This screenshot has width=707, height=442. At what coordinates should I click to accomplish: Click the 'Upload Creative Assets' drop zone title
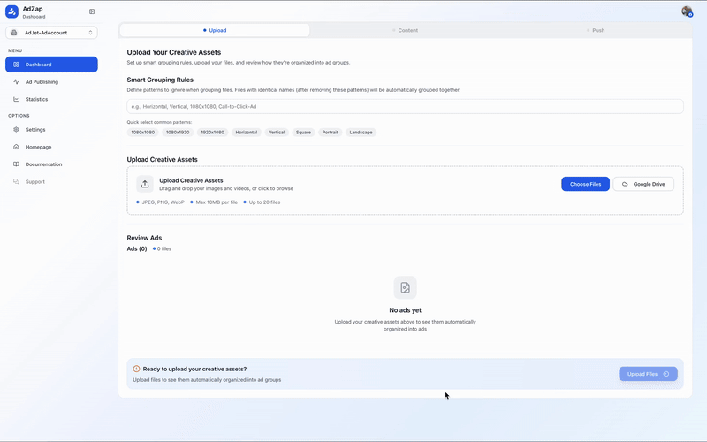[x=191, y=180]
